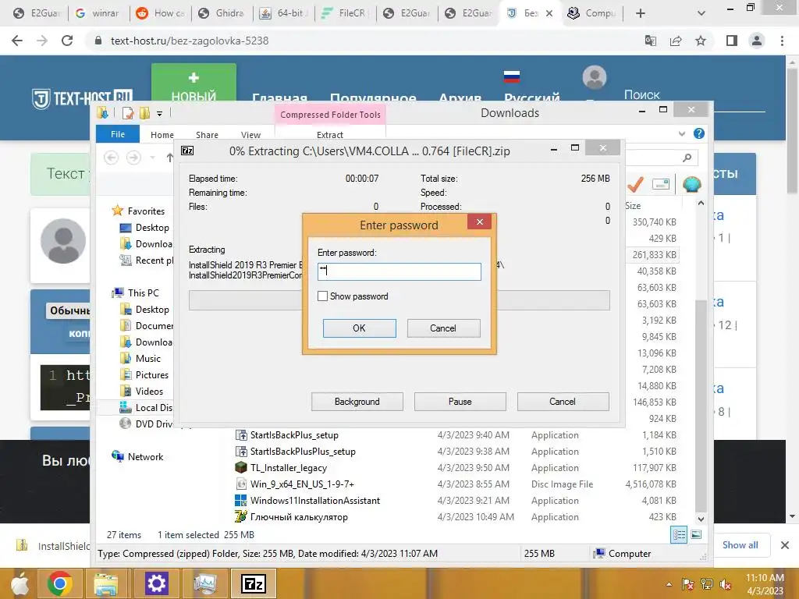Select the StartIsBackPlus_setup file
This screenshot has height=599, width=799.
[294, 435]
